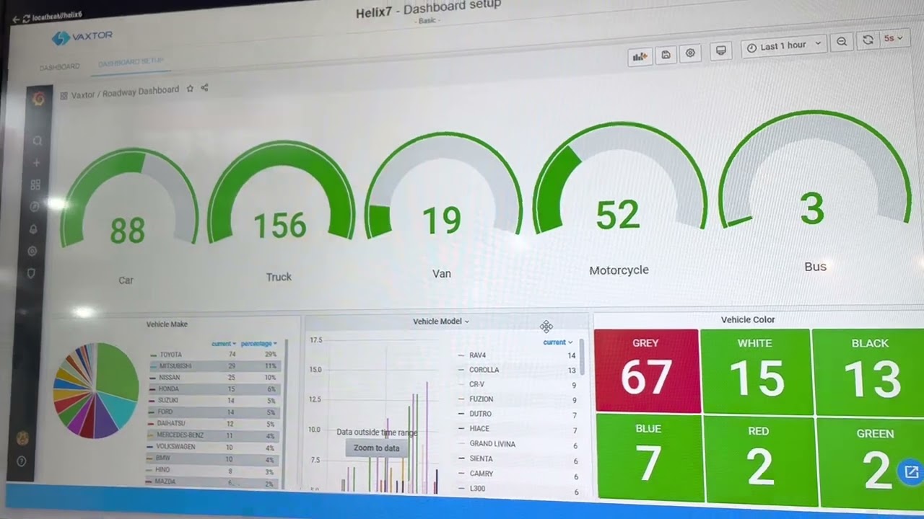The image size is (924, 519).
Task: Select the SUZUKI row in legend
Action: point(213,401)
